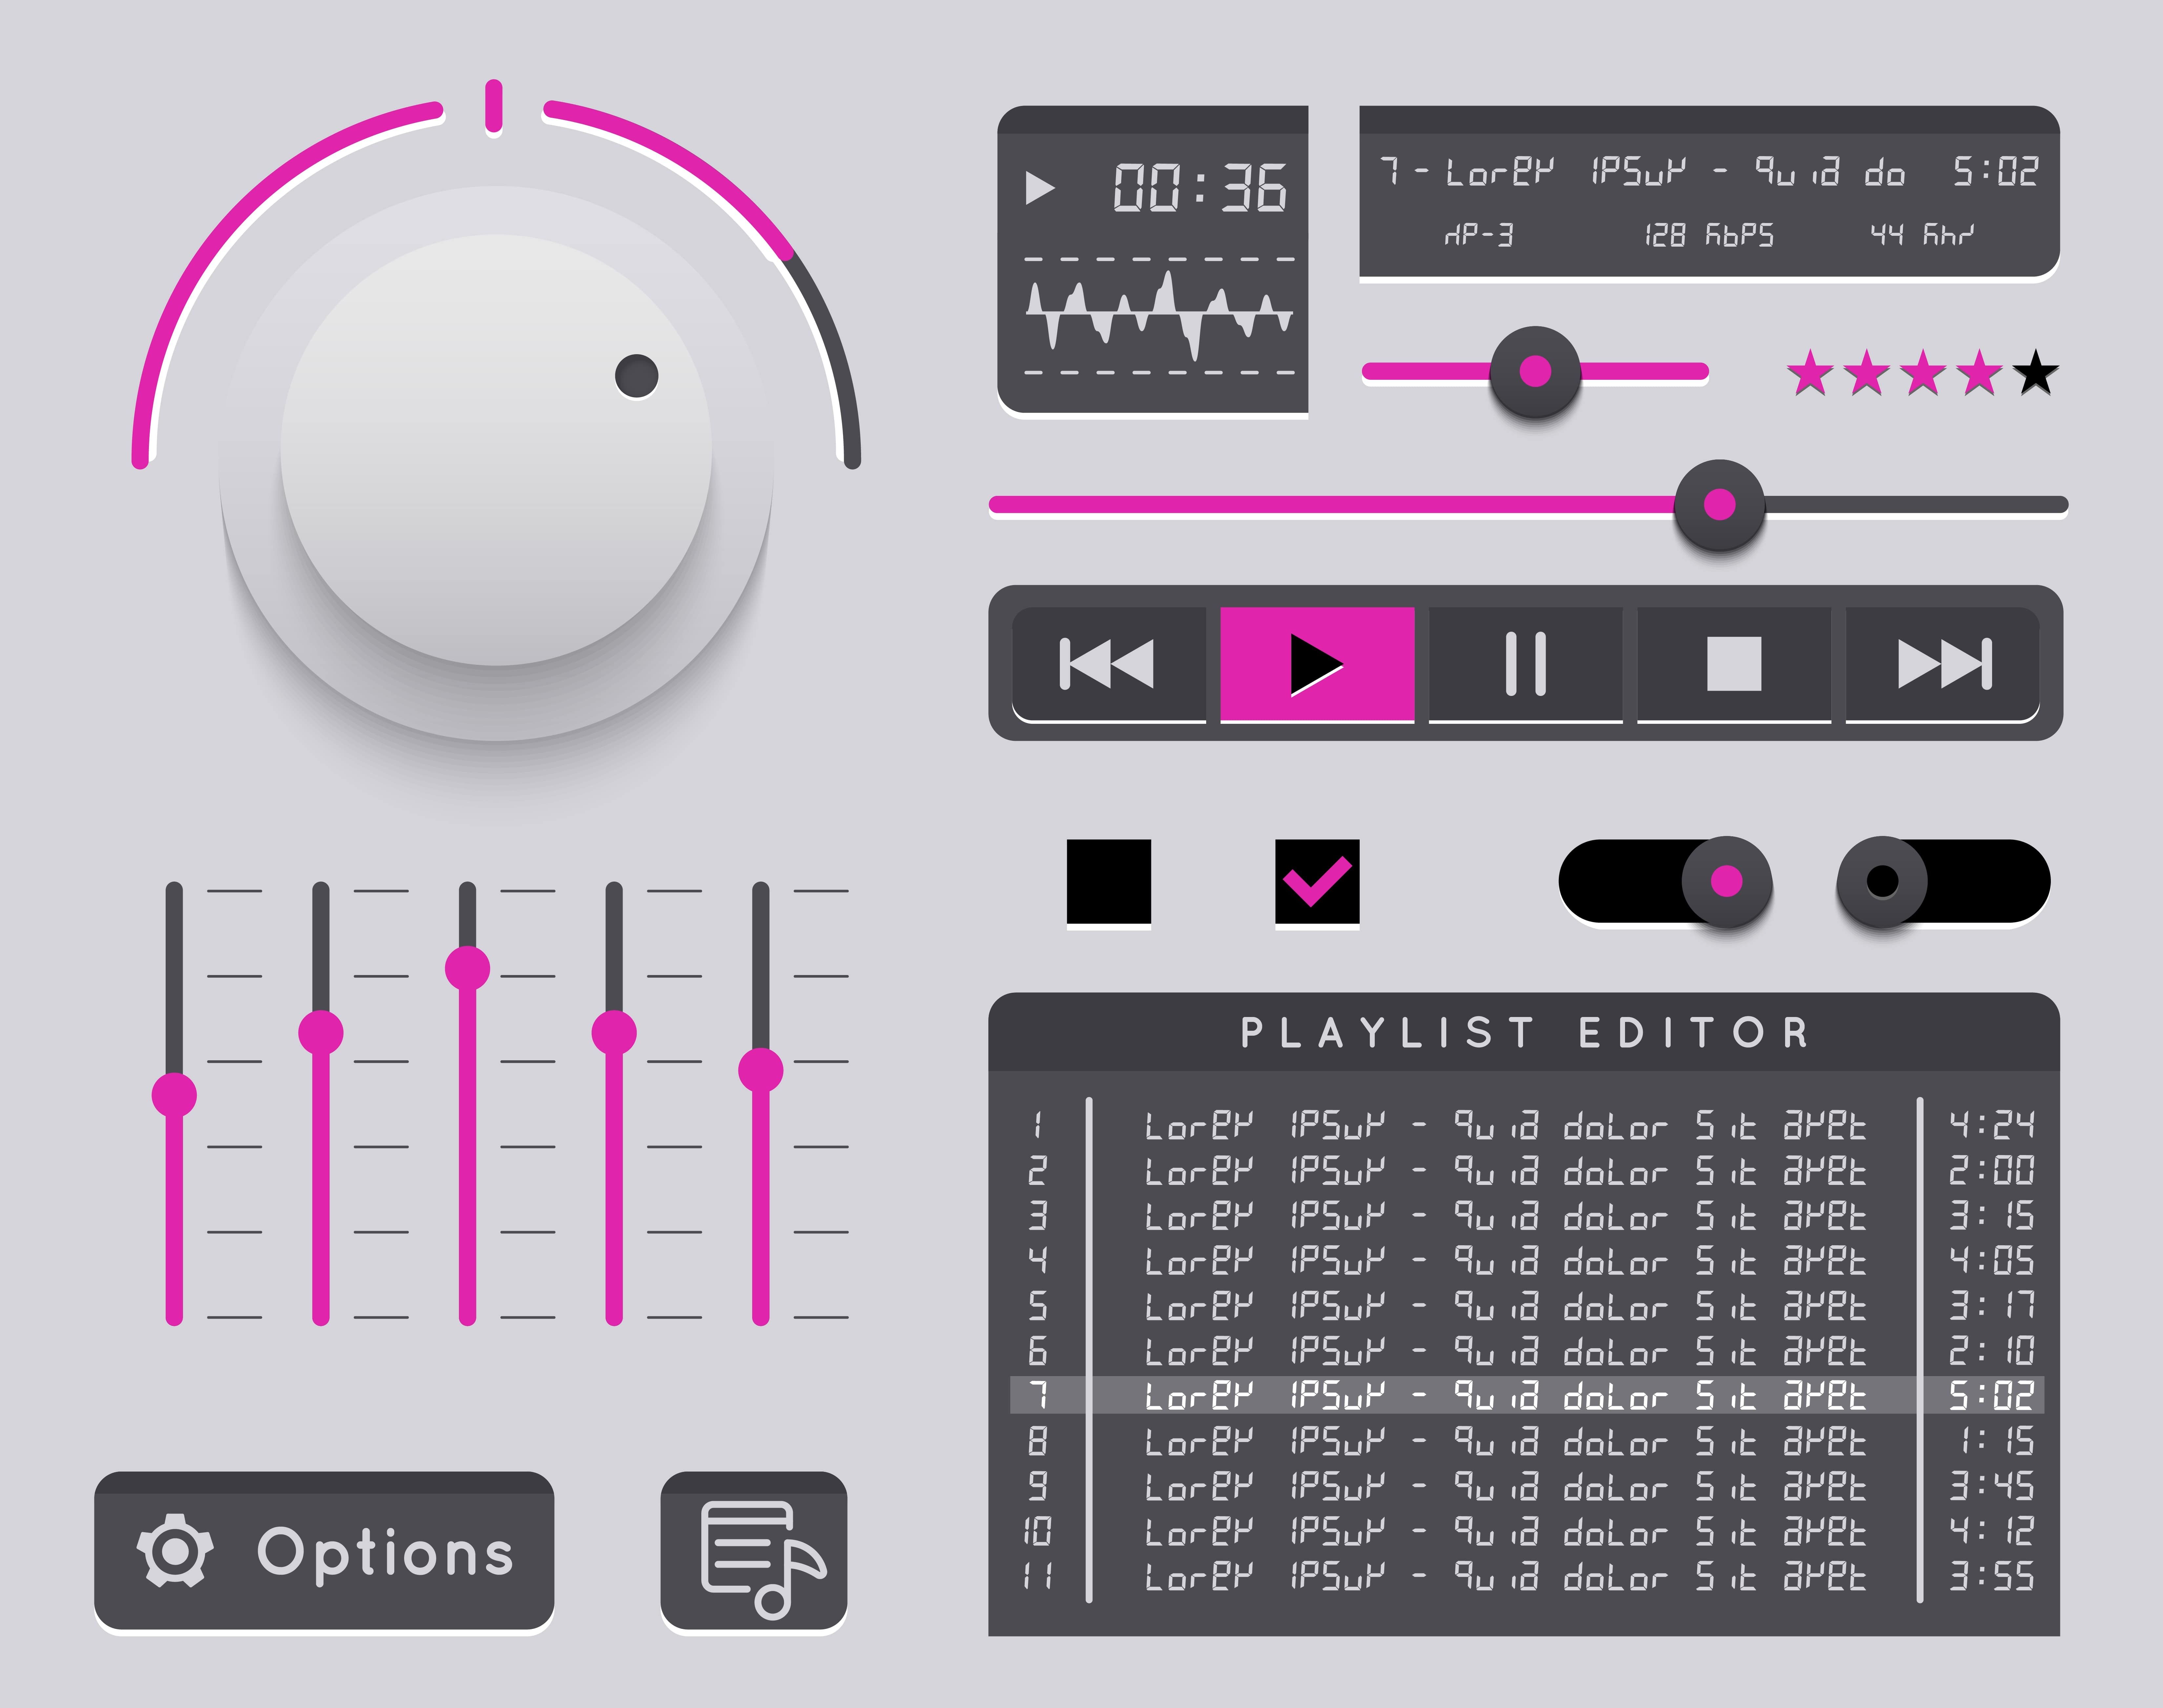The height and width of the screenshot is (1708, 2163).
Task: Click the large round volume knob
Action: click(496, 450)
